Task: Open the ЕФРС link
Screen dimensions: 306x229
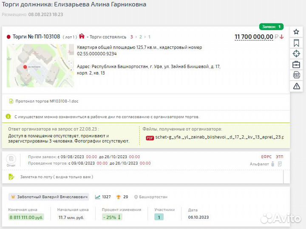Action: (x=266, y=157)
